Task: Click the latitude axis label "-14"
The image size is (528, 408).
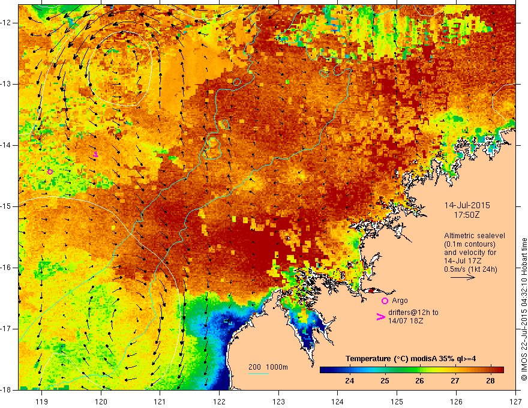Action: click(6, 145)
